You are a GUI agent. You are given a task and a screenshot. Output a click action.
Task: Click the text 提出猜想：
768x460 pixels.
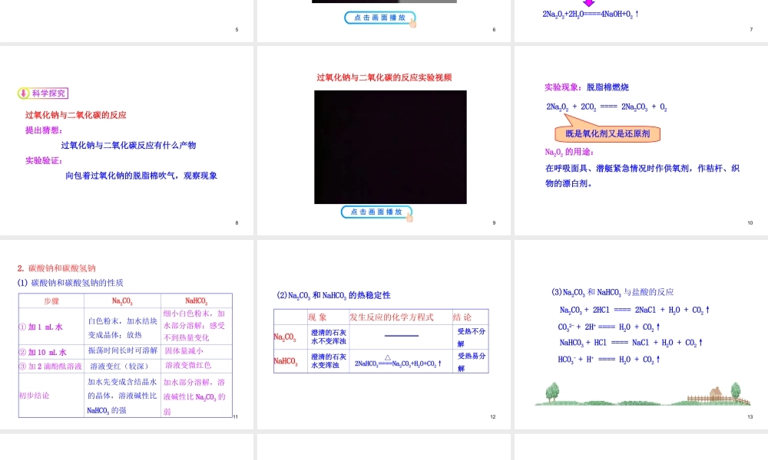point(44,130)
